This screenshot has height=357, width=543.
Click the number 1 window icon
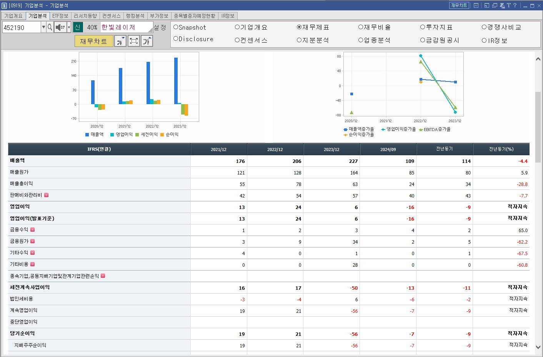click(4, 5)
